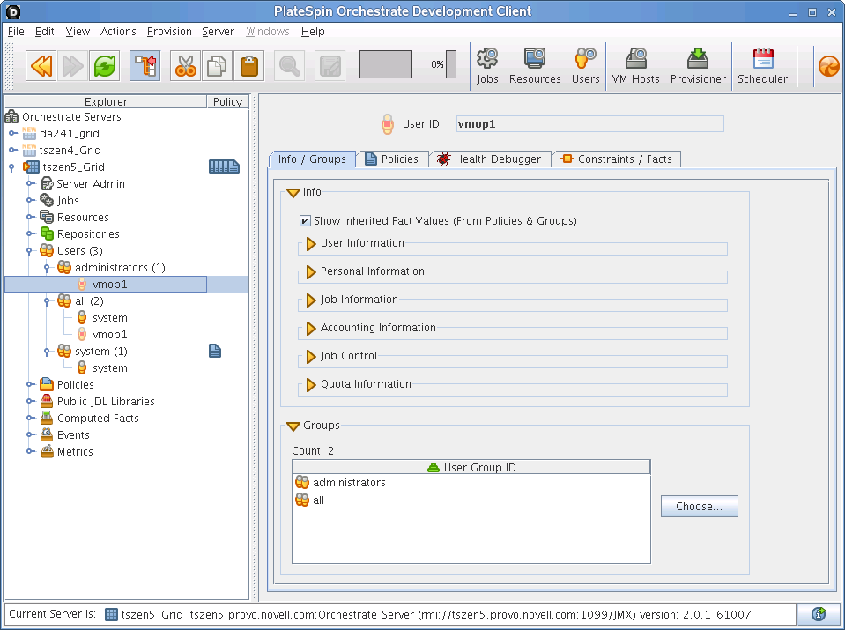The width and height of the screenshot is (845, 630).
Task: Expand the Personal Information section
Action: pyautogui.click(x=310, y=271)
